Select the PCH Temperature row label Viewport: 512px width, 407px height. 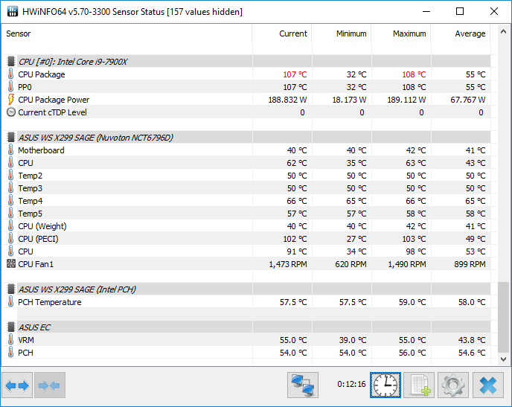(50, 302)
